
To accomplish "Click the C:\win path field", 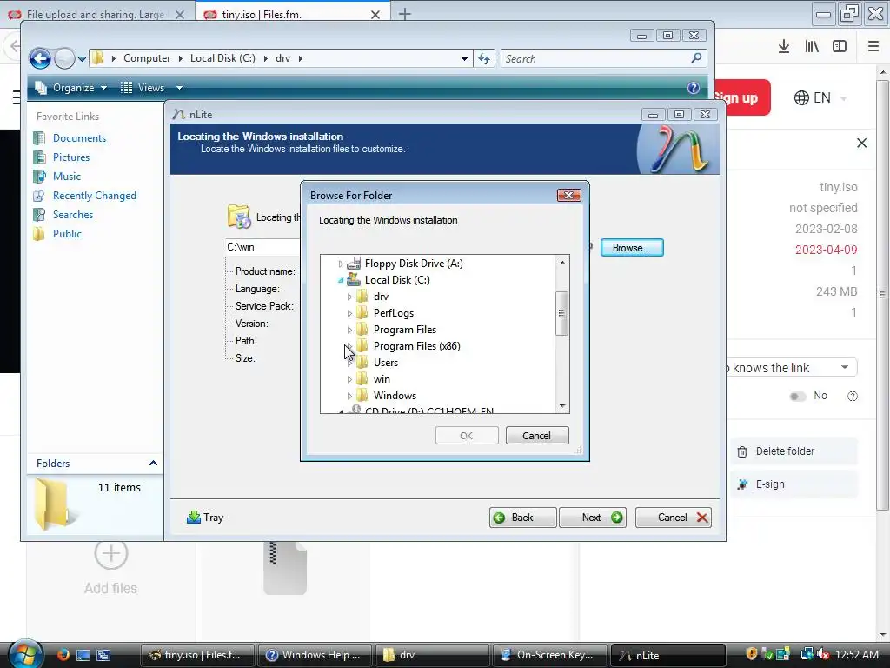I will (262, 247).
